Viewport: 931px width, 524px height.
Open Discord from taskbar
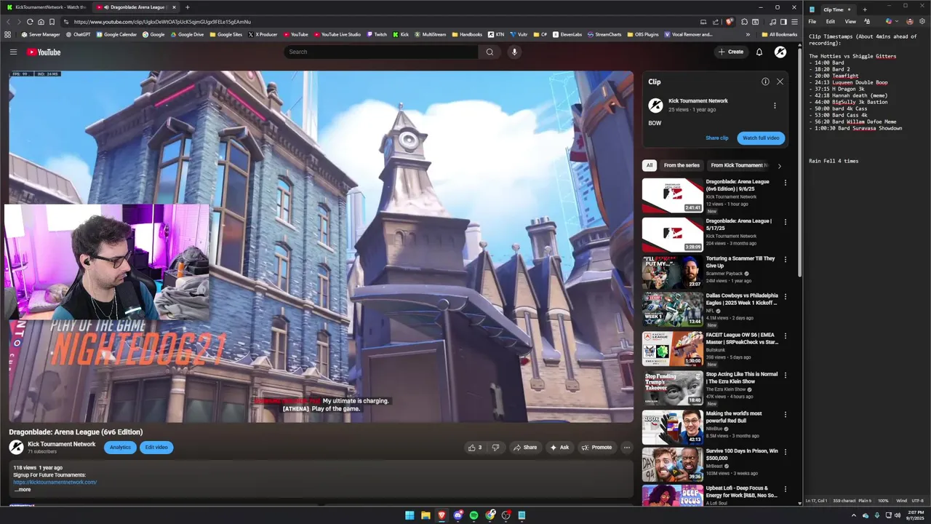click(x=457, y=515)
